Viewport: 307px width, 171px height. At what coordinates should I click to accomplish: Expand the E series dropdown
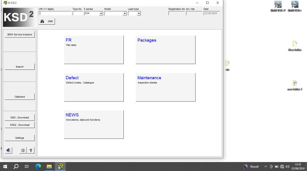pyautogui.click(x=101, y=13)
